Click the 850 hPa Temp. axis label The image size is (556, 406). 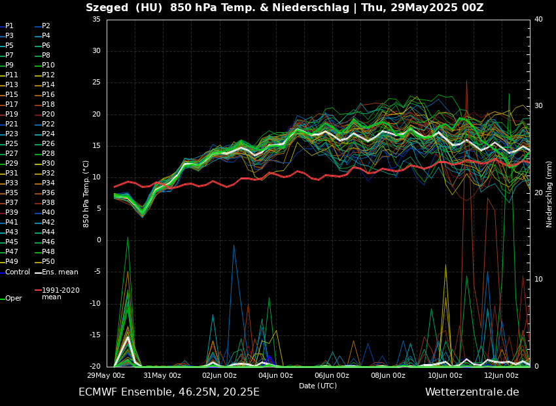(86, 193)
